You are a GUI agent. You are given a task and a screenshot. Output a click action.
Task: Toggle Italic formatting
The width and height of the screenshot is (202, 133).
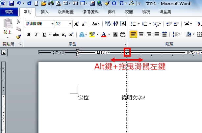coord(36,35)
